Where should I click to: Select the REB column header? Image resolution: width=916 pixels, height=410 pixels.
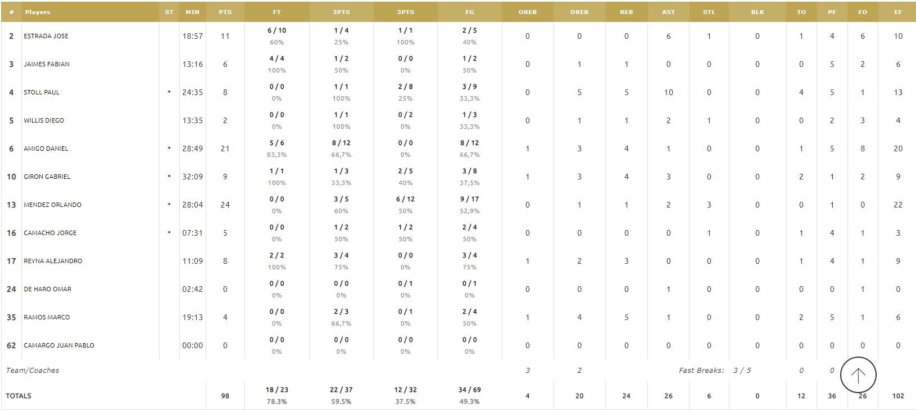coord(626,12)
